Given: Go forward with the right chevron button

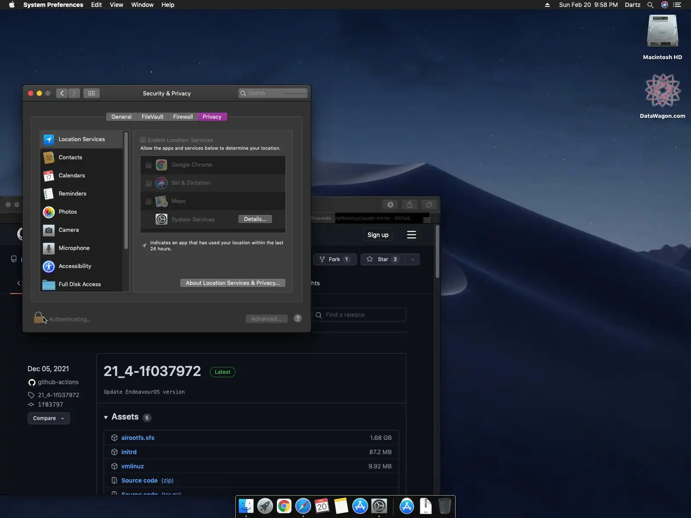Looking at the screenshot, I should (74, 93).
